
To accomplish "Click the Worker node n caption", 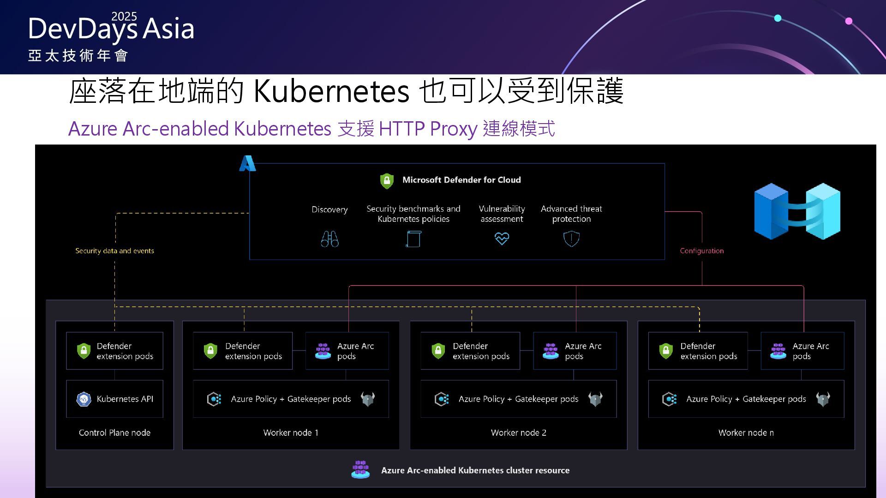I will (746, 433).
